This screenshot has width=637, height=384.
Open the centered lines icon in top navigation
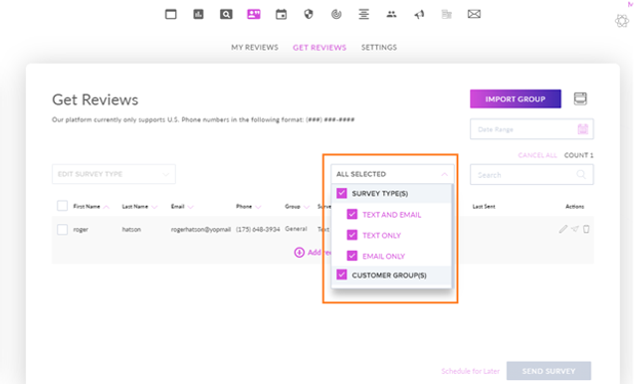pyautogui.click(x=364, y=15)
